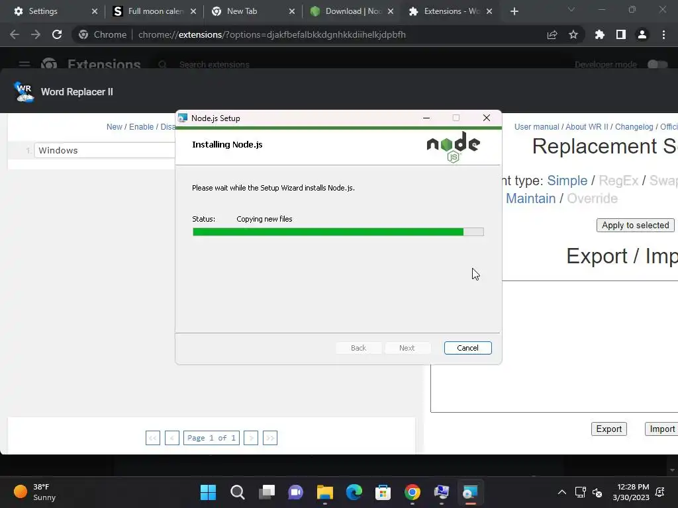Click the muted volume tray icon
The height and width of the screenshot is (508, 678).
pos(597,492)
